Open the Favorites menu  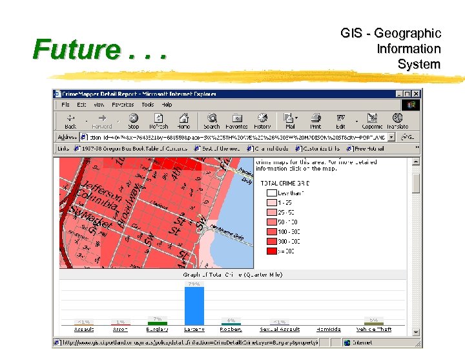123,105
